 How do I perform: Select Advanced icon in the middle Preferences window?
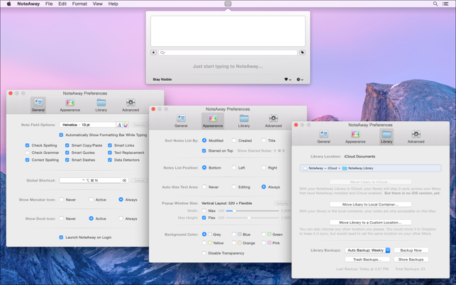click(273, 121)
